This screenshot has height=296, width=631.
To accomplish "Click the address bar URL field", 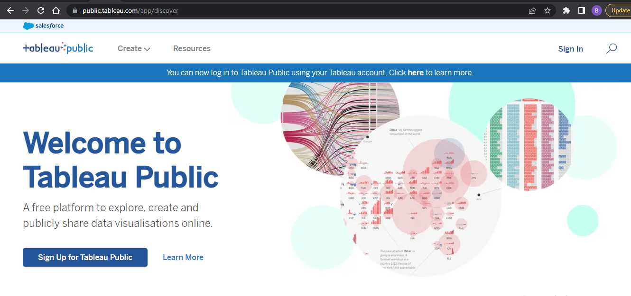I will click(285, 10).
